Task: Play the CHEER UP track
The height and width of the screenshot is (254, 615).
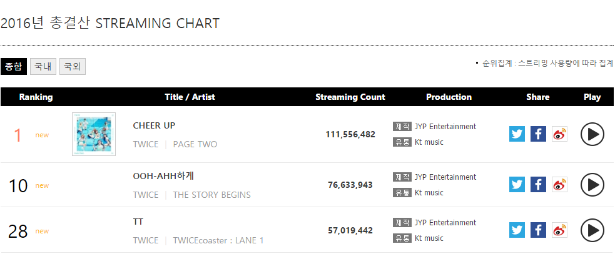Action: (x=592, y=134)
